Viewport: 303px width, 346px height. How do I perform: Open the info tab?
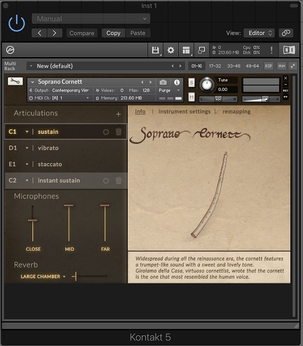tap(140, 112)
